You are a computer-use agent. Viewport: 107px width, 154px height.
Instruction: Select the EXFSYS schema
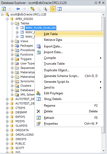[20, 117]
